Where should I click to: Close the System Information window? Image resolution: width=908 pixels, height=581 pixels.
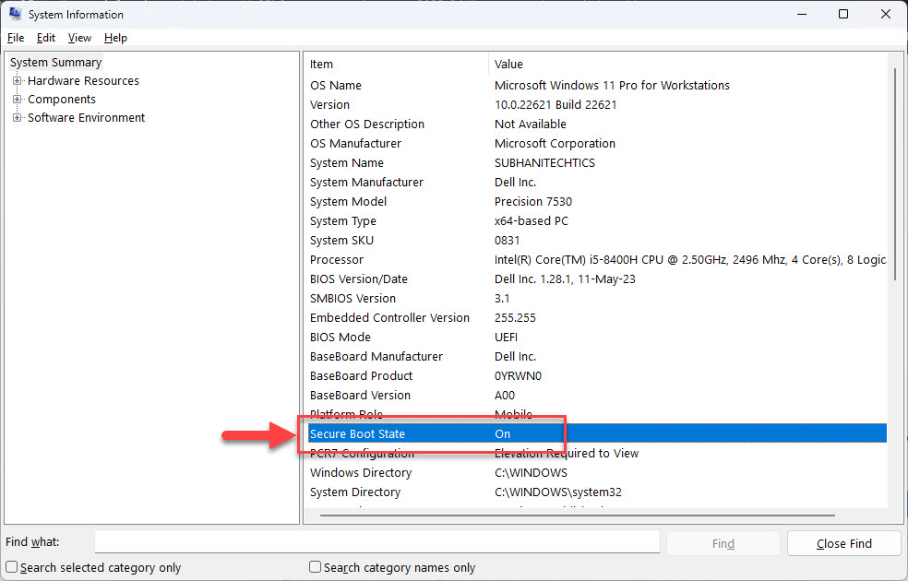click(x=886, y=14)
